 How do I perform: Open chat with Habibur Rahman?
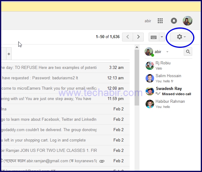click(169, 104)
